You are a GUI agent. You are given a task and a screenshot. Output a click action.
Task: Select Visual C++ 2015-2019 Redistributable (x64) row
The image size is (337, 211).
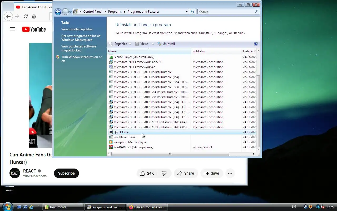[181, 122]
